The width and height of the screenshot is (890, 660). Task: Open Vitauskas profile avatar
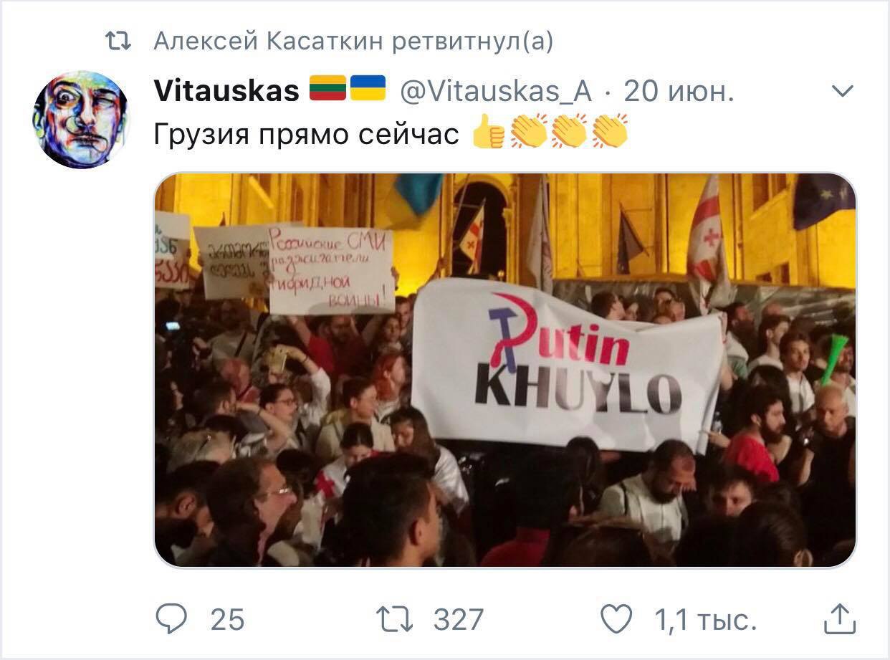[x=80, y=120]
